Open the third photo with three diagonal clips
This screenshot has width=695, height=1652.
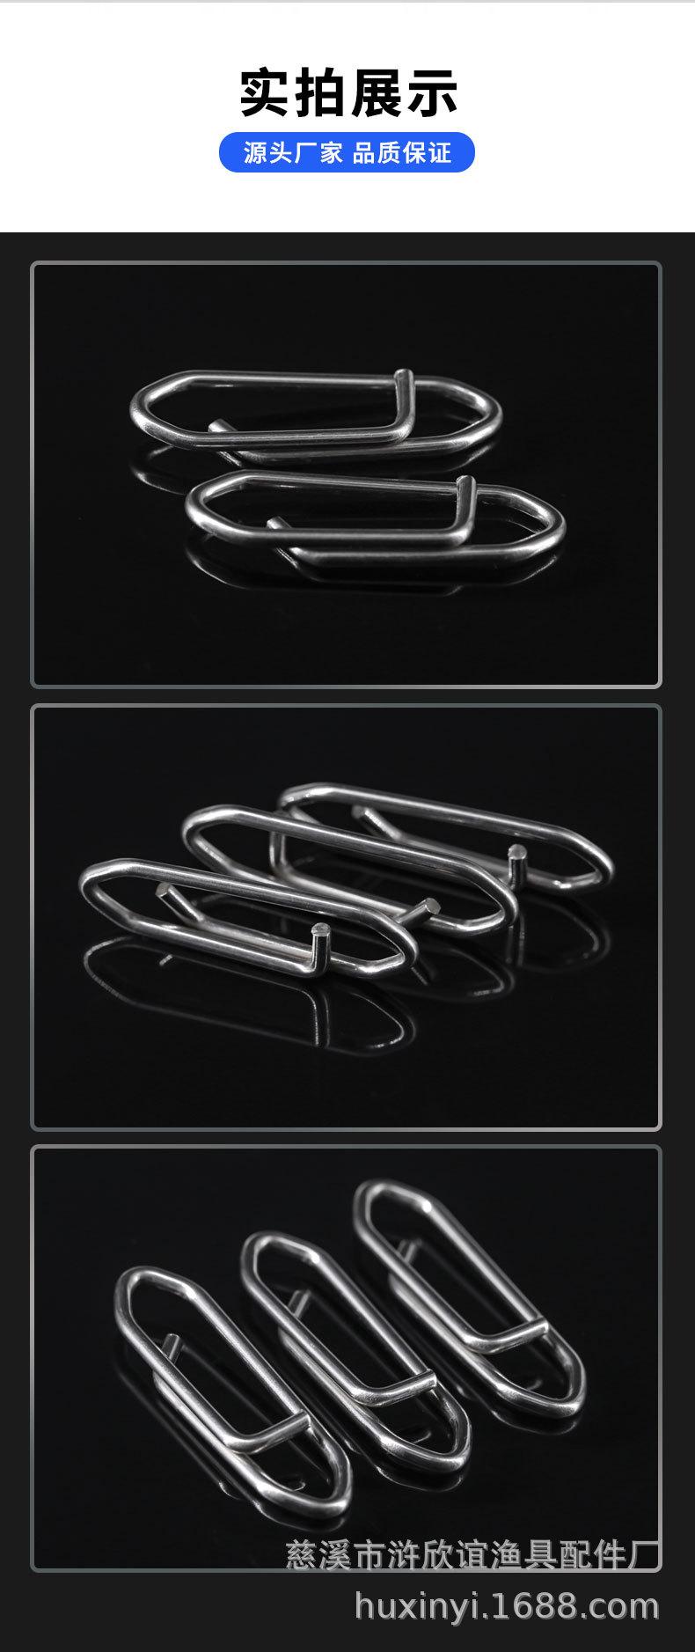(346, 1358)
